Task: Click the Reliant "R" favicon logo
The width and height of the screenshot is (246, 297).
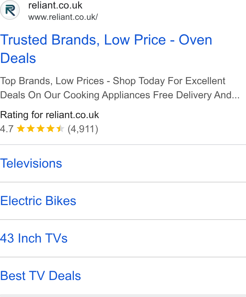Action: tap(10, 10)
